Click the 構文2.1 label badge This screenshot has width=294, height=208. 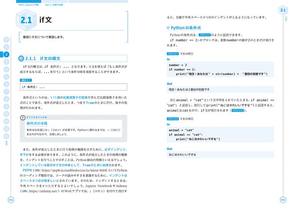[26, 80]
